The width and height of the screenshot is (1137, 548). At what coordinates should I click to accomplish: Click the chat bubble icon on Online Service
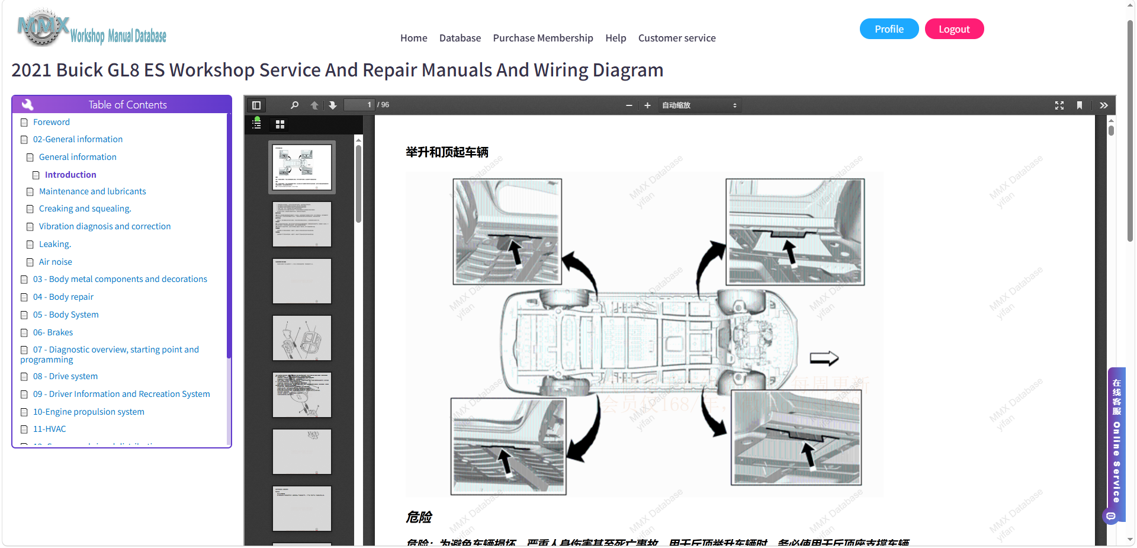[1111, 517]
